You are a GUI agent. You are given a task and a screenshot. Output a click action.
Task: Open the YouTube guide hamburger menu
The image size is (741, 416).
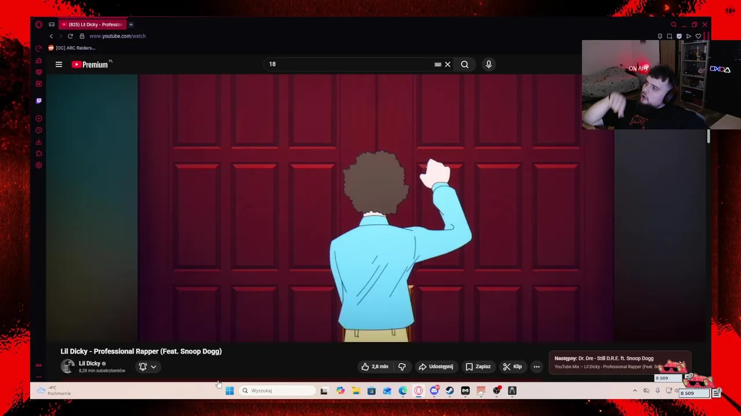coord(58,65)
